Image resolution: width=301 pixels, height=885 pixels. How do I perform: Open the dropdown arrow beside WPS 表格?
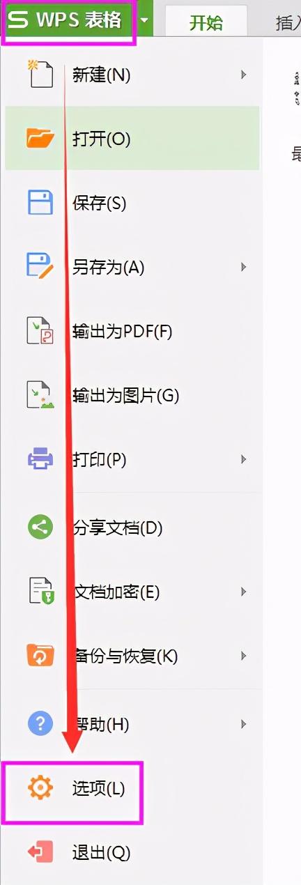click(x=144, y=20)
